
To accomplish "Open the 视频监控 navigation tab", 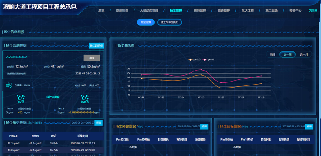I will click(x=200, y=11).
